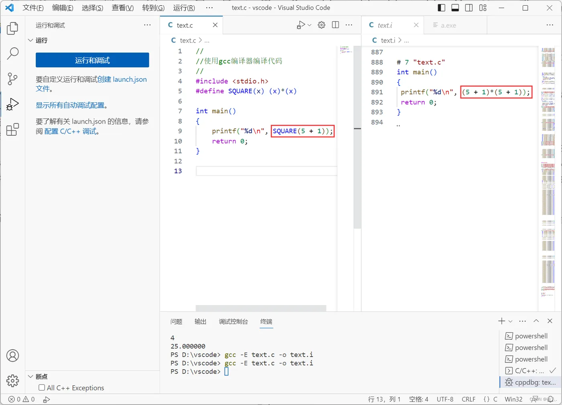Select the first powershell terminal

coord(530,336)
